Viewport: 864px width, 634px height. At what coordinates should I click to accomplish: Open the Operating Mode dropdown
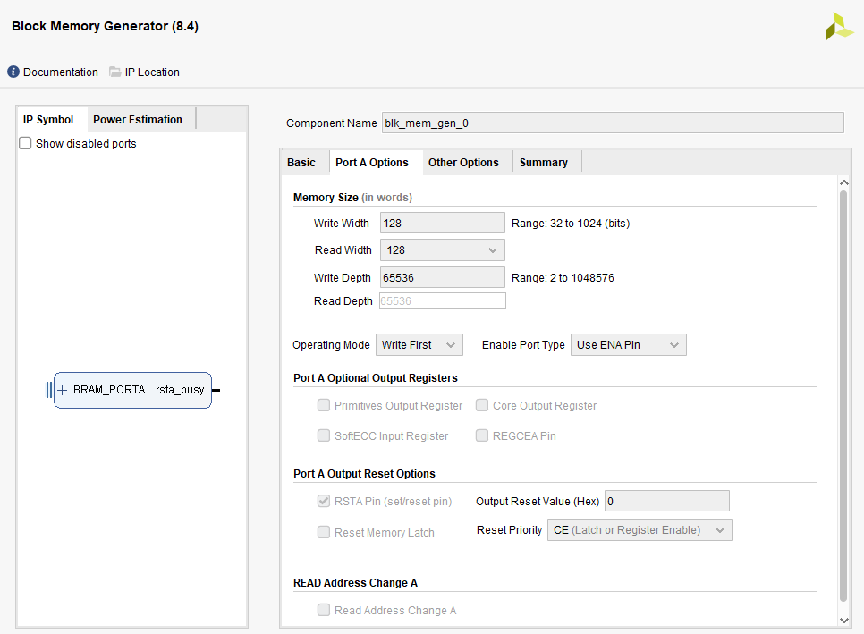(x=419, y=345)
